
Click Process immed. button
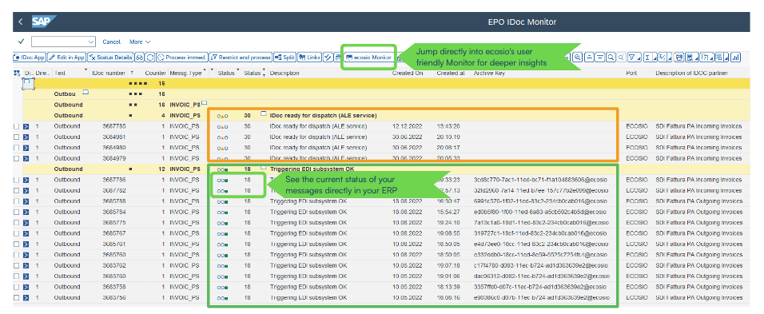click(182, 58)
